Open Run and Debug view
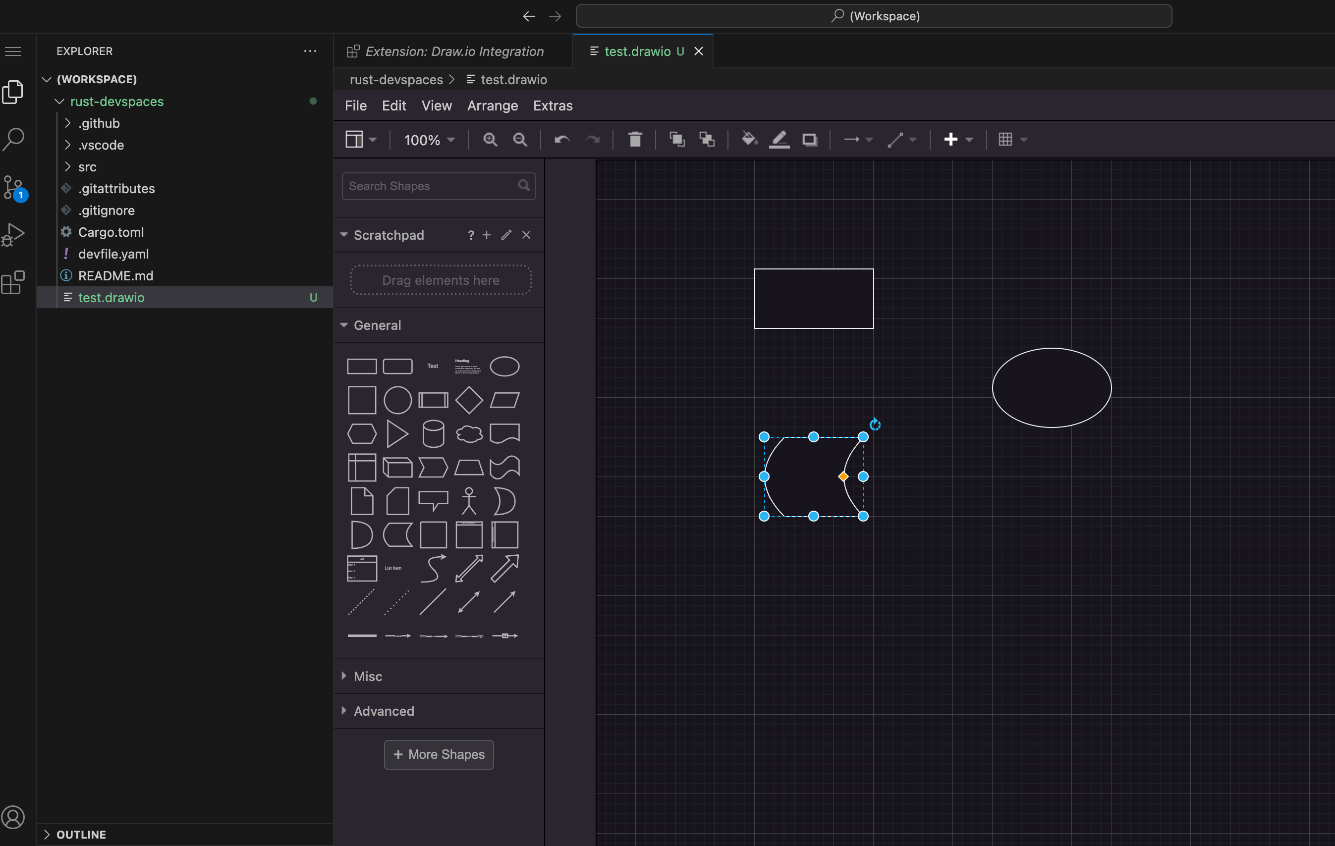The image size is (1335, 846). pyautogui.click(x=13, y=235)
